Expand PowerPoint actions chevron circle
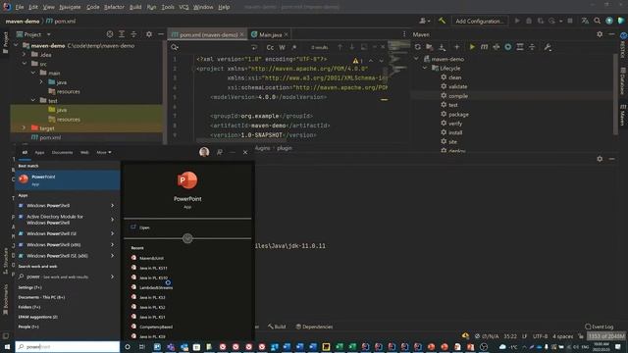Viewport: 628px width, 353px height. click(x=187, y=238)
